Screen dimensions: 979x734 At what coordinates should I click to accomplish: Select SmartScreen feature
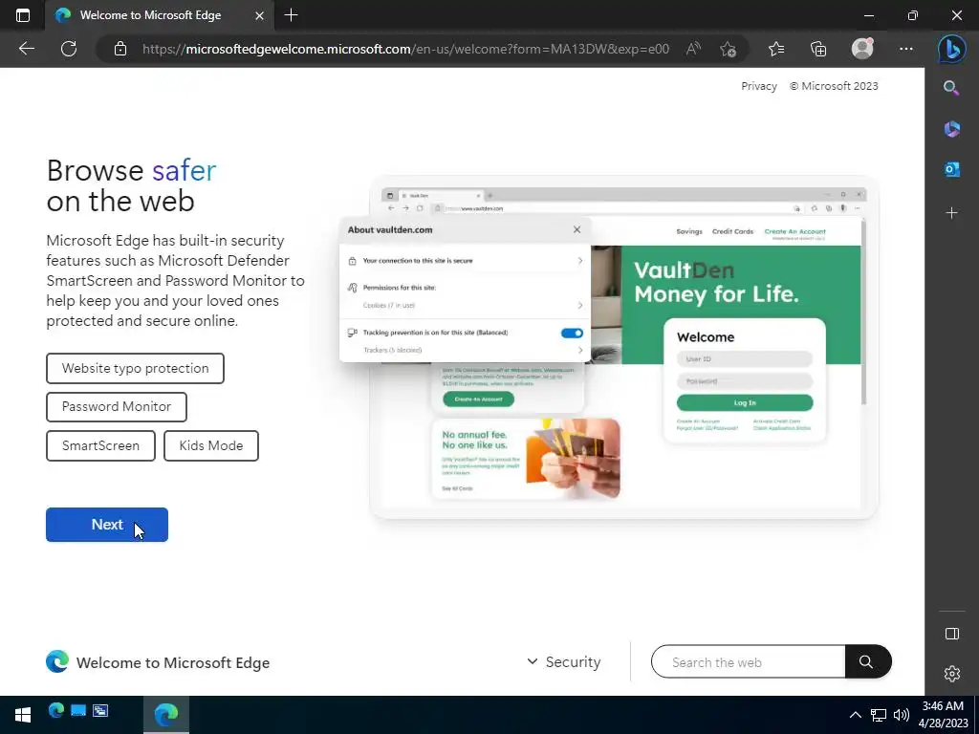click(x=100, y=445)
